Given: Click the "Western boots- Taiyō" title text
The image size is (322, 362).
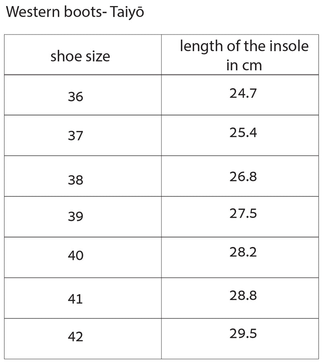Looking at the screenshot, I should [75, 12].
